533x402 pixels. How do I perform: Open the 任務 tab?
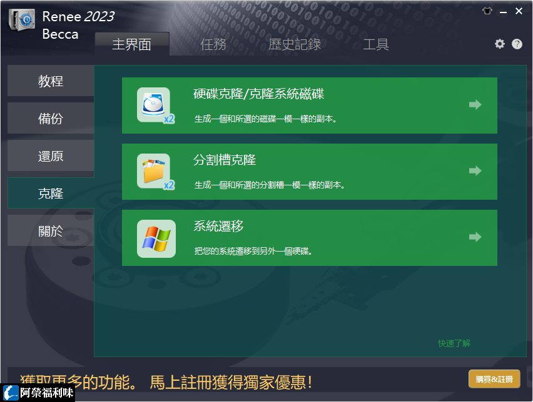pyautogui.click(x=213, y=44)
